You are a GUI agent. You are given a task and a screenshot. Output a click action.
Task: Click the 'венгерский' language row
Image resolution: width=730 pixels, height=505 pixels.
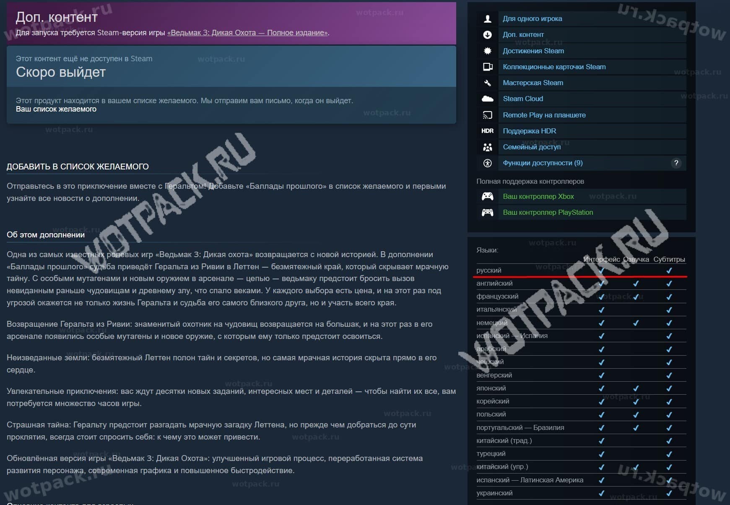coord(581,375)
